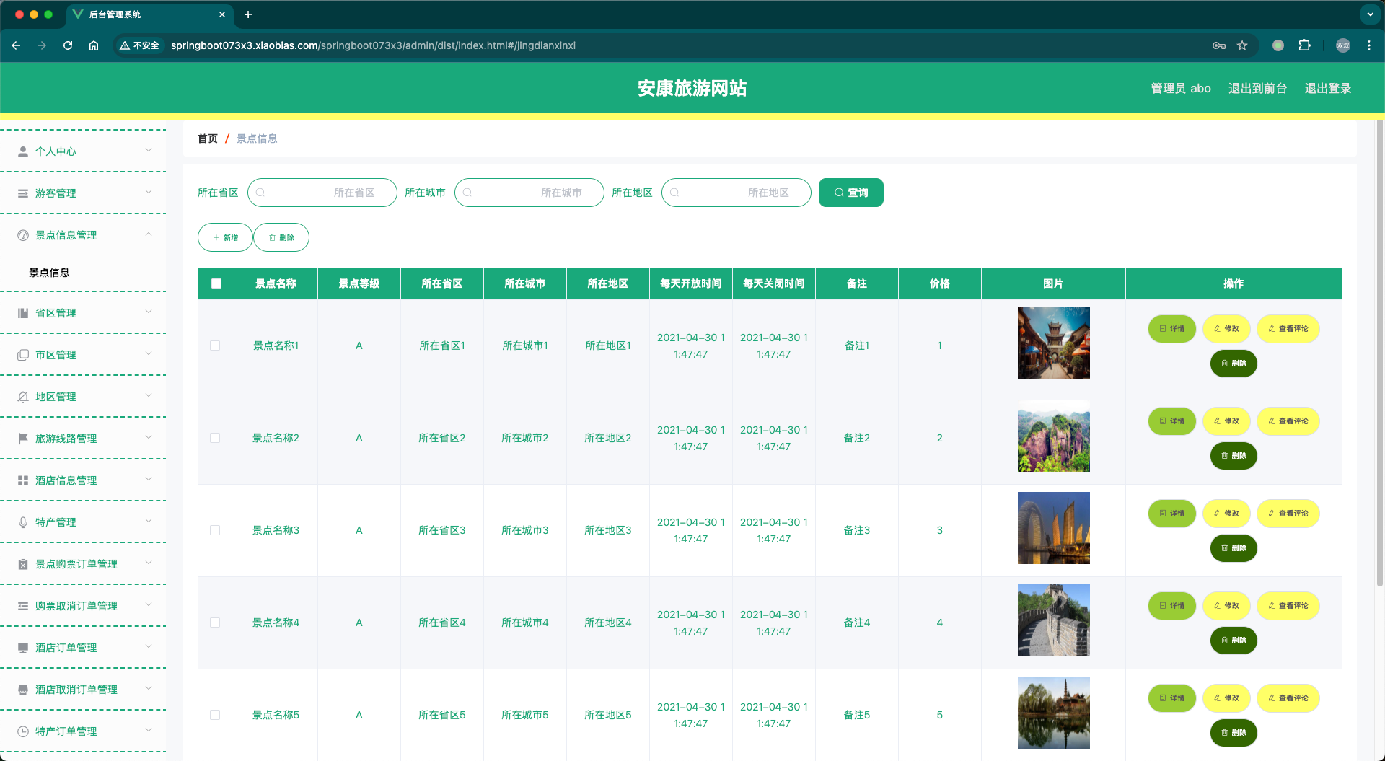Expand the 省区管理 chevron

(149, 312)
